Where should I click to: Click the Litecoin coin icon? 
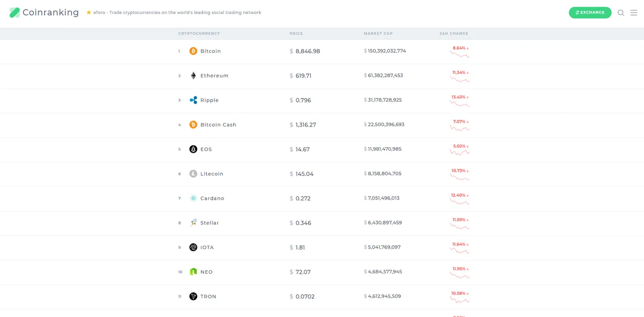pos(193,174)
